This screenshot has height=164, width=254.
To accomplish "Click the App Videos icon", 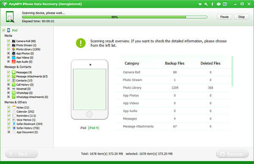I will click(14, 57).
